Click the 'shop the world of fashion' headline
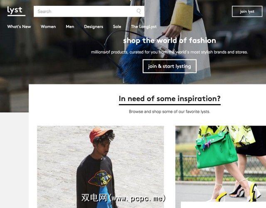This screenshot has height=208, width=266. coord(170,41)
